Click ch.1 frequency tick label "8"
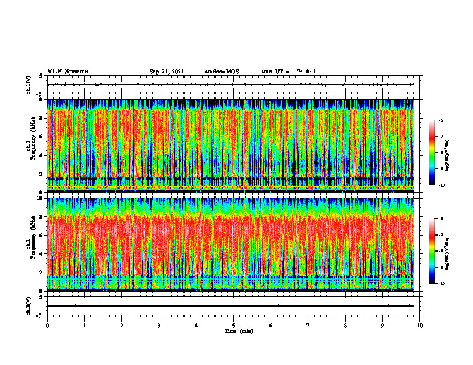473x365 pixels. click(x=42, y=118)
